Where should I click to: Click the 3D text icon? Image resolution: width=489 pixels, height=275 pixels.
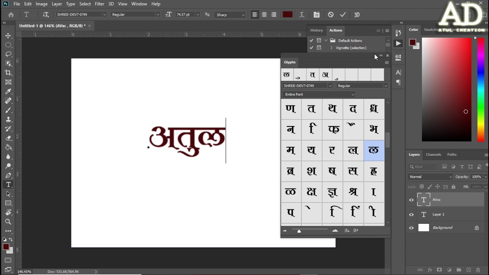(x=357, y=15)
